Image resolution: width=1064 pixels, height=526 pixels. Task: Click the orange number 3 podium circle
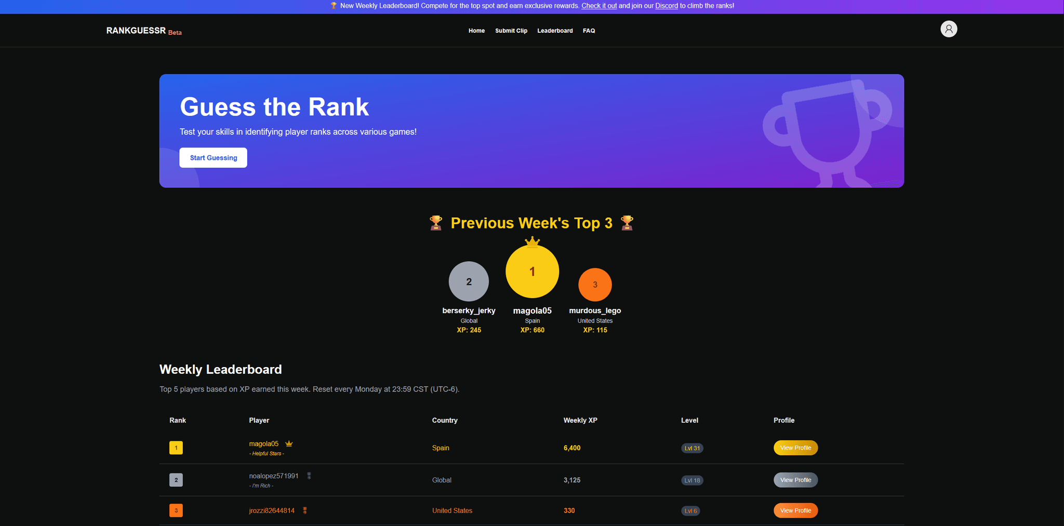[595, 285]
